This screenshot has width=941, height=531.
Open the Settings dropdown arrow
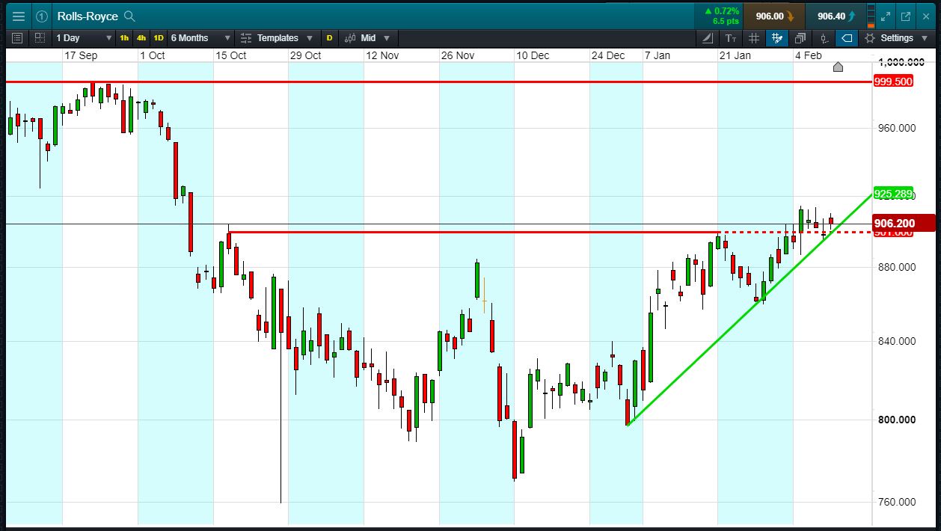click(x=925, y=38)
